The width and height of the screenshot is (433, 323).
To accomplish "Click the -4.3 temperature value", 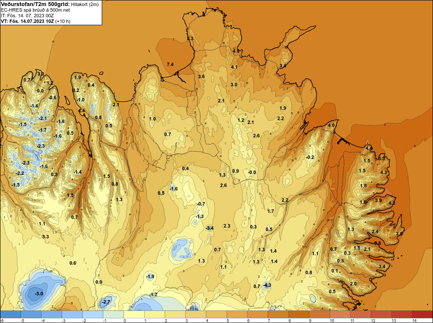I will point(267,285).
